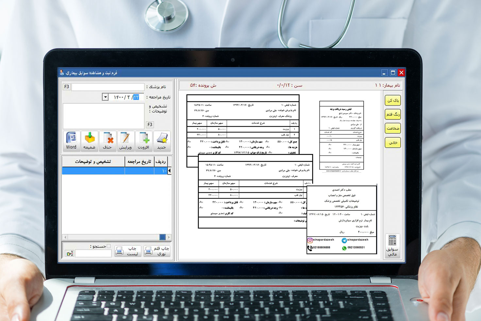The height and width of the screenshot is (321, 481).
Task: Click the سن age value in the header
Action: click(x=290, y=85)
